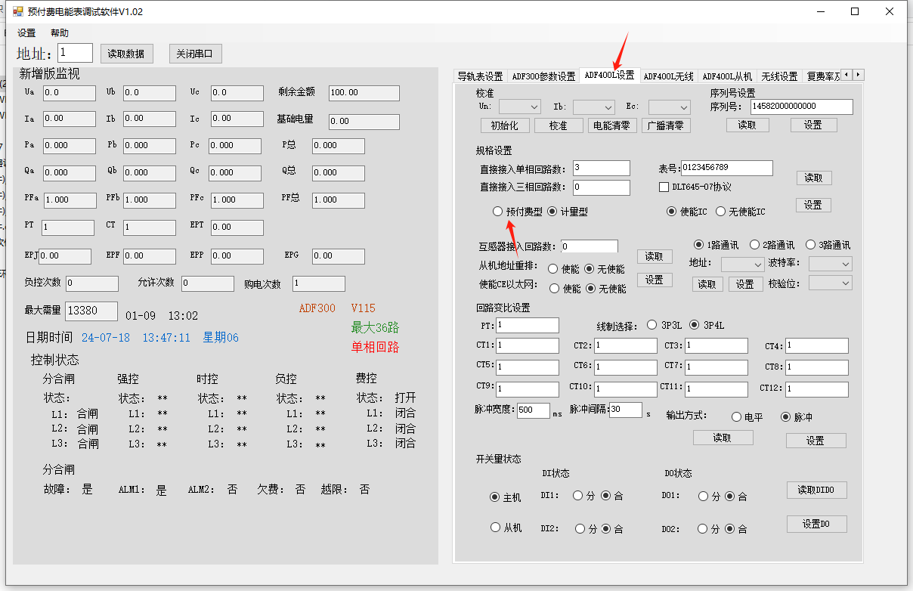This screenshot has height=591, width=913.
Task: Choose the 3P3L wiring option
Action: (652, 325)
